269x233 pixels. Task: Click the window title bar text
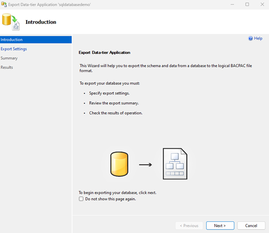[x=50, y=4]
